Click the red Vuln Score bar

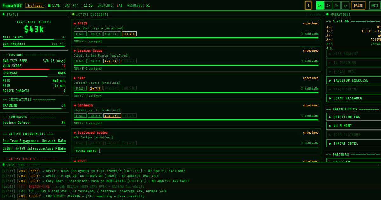[34, 69]
